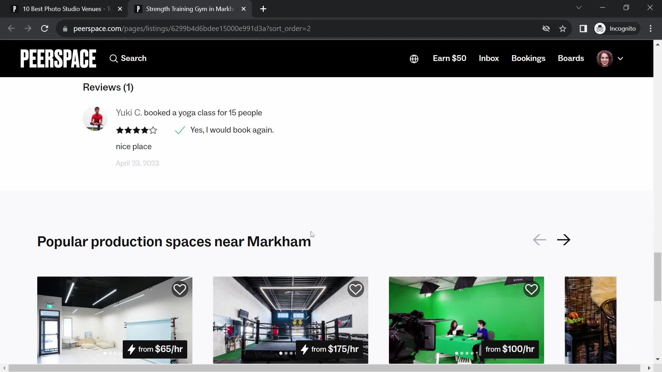The height and width of the screenshot is (372, 662).
Task: Favorite the $100/hr green screen listing
Action: coord(531,289)
